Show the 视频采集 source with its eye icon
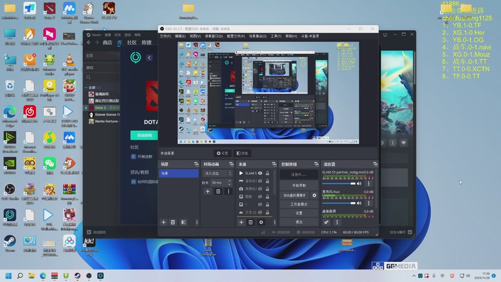The height and width of the screenshot is (282, 501). coord(261,189)
